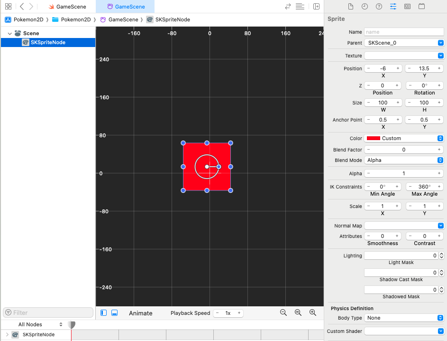Image resolution: width=447 pixels, height=341 pixels.
Task: Toggle the scene navigator panel button
Action: click(103, 313)
